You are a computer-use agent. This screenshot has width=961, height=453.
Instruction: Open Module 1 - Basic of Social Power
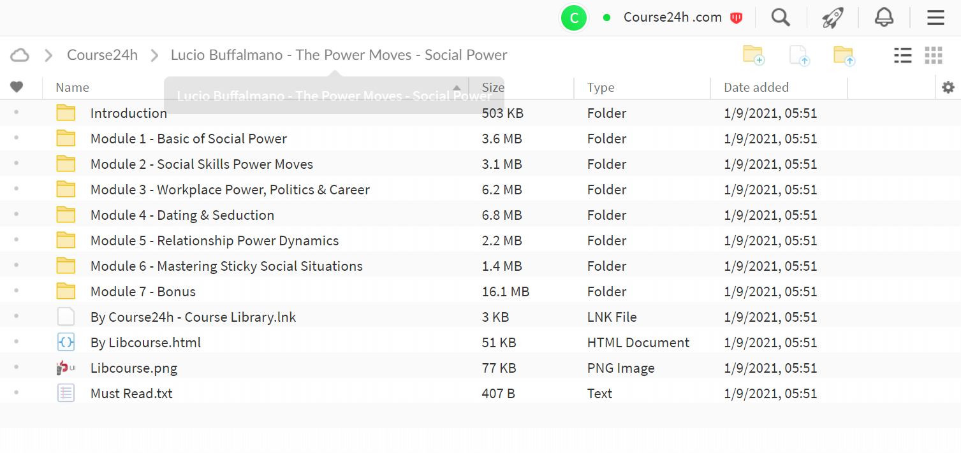point(189,138)
